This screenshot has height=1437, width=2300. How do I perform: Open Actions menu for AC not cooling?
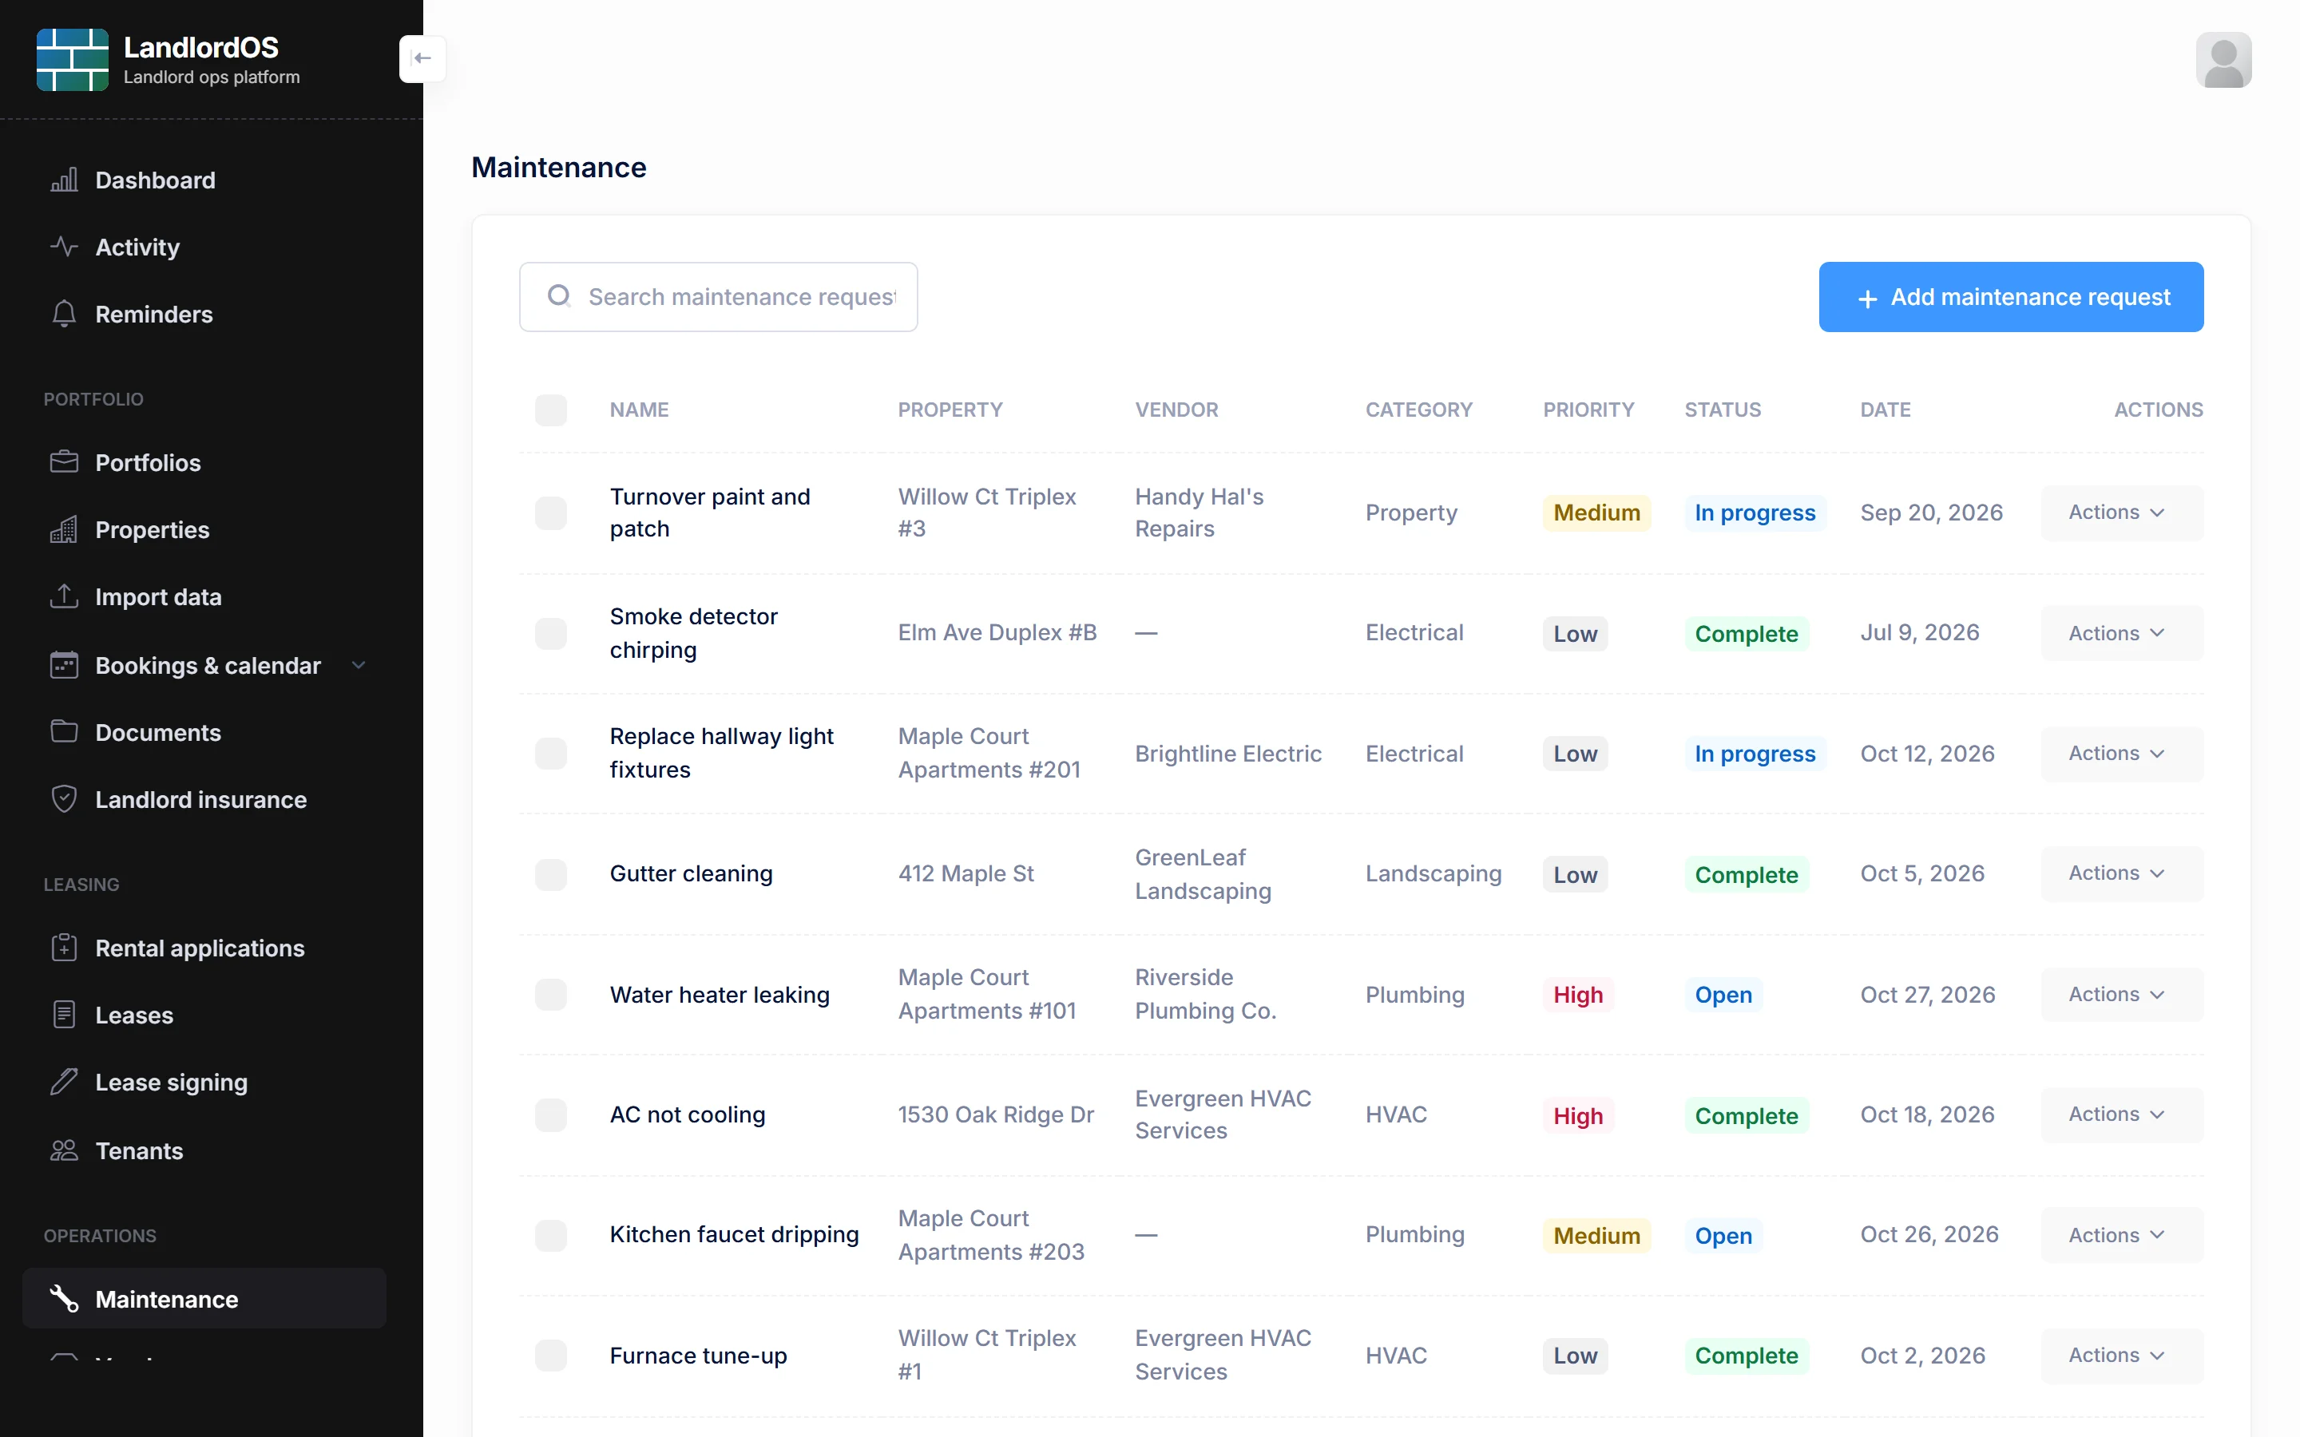(2121, 1114)
